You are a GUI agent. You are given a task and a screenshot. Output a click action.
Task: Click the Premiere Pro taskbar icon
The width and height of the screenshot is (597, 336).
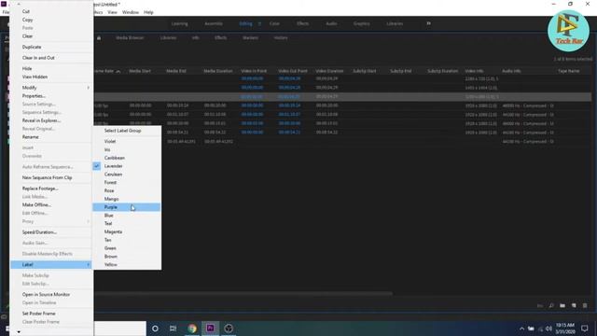point(210,329)
